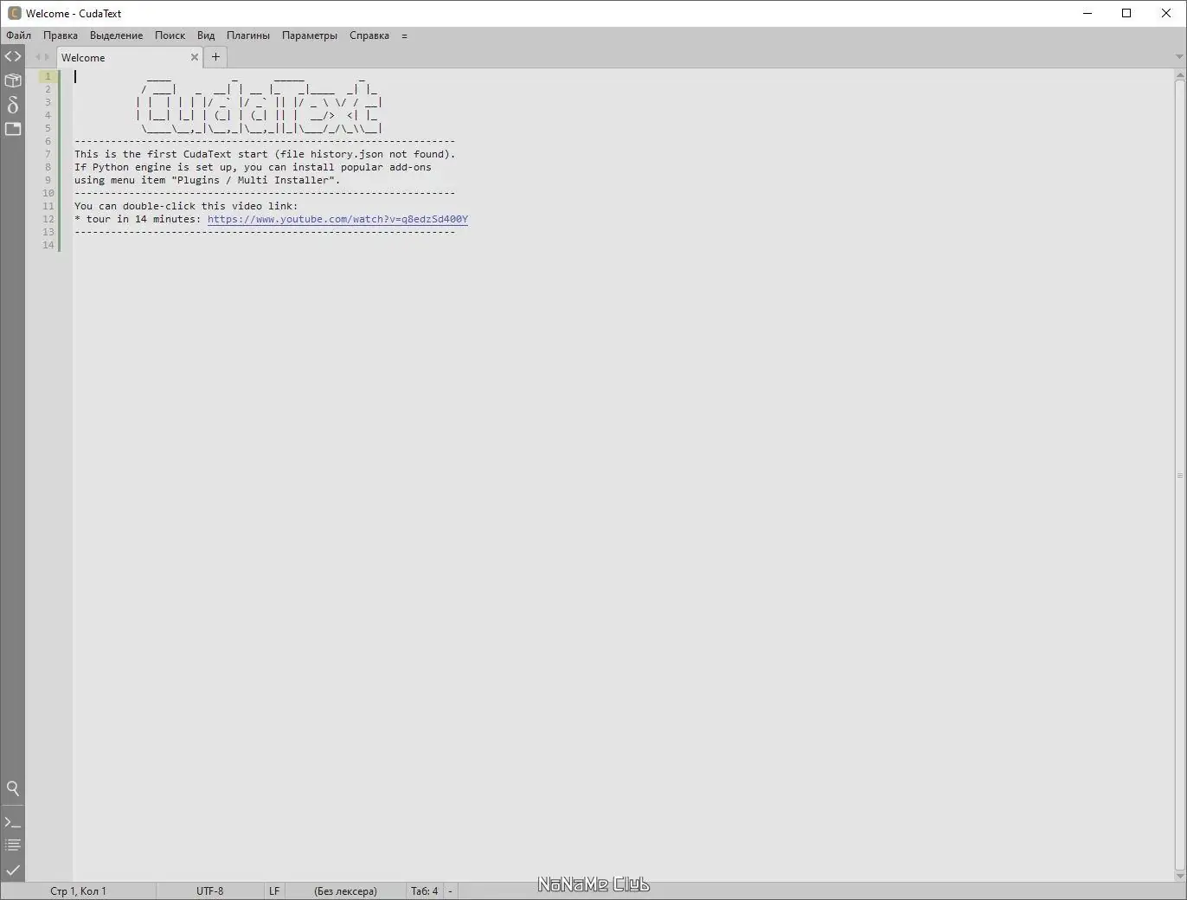Follow the YouTube tour video link
The image size is (1187, 900).
pos(337,219)
